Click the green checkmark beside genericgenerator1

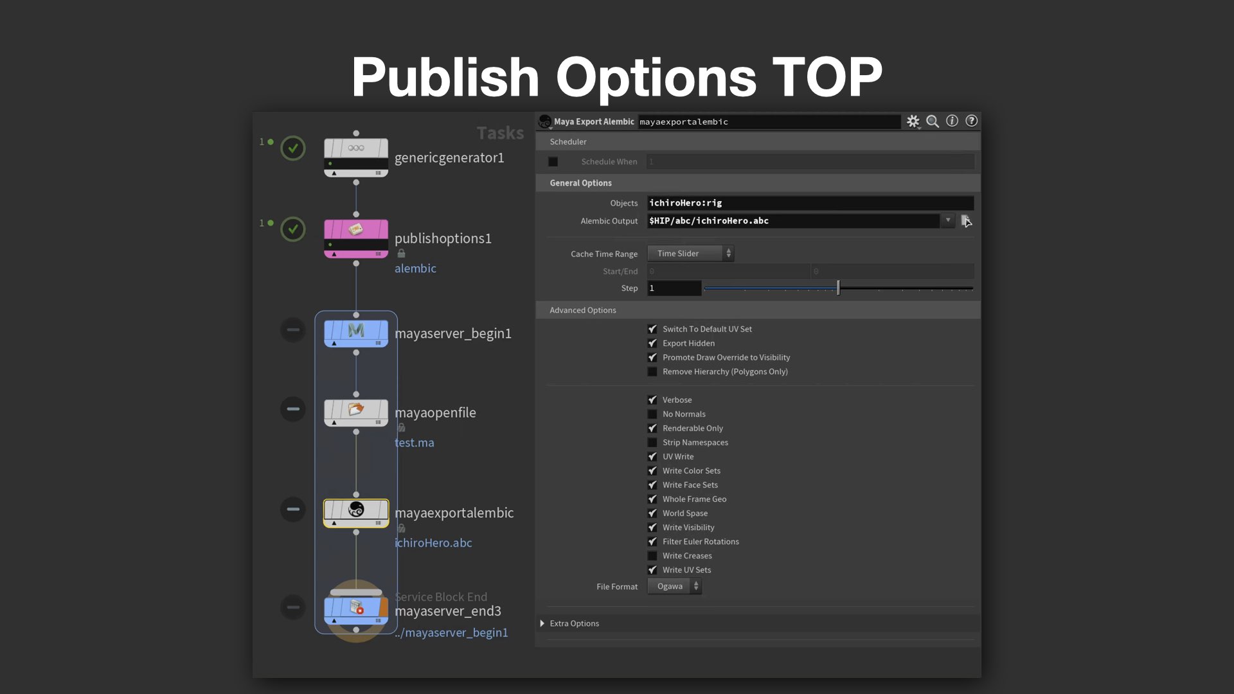[293, 148]
